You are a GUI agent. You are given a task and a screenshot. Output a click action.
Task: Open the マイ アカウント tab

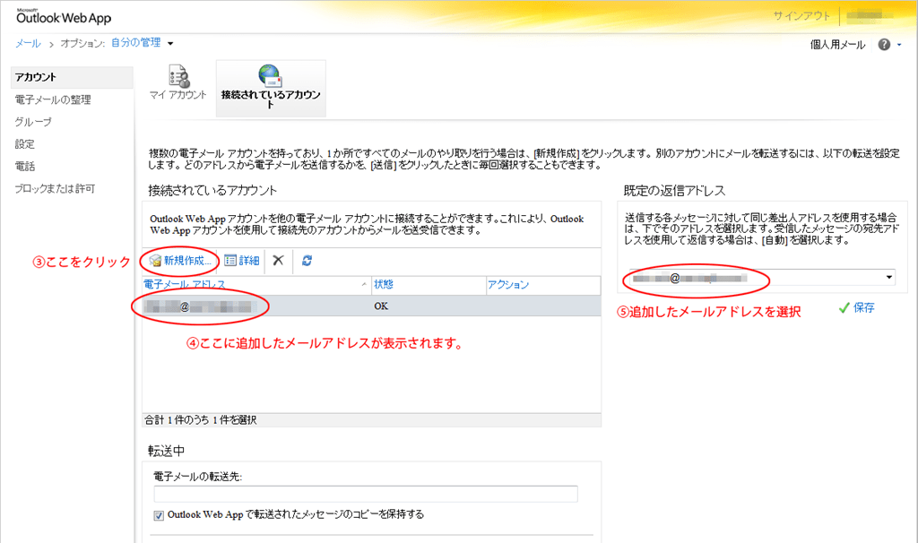(178, 84)
